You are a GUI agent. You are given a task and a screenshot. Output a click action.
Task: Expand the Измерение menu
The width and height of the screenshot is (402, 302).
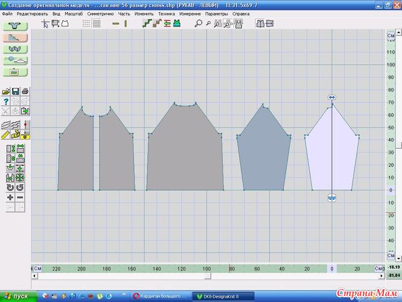(189, 13)
